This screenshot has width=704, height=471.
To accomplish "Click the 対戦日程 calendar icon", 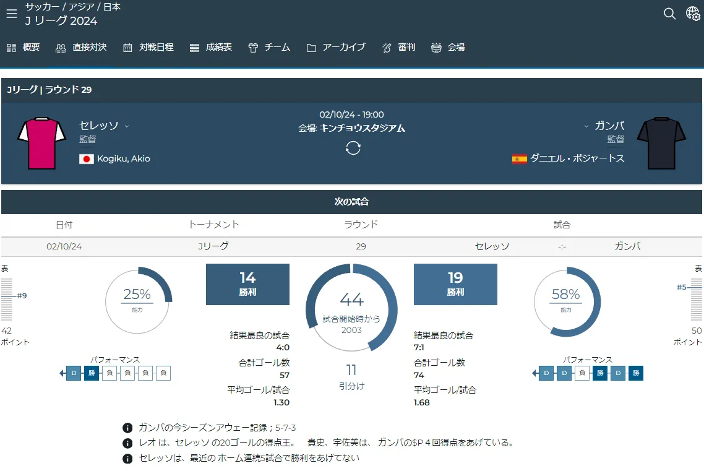I will 127,48.
